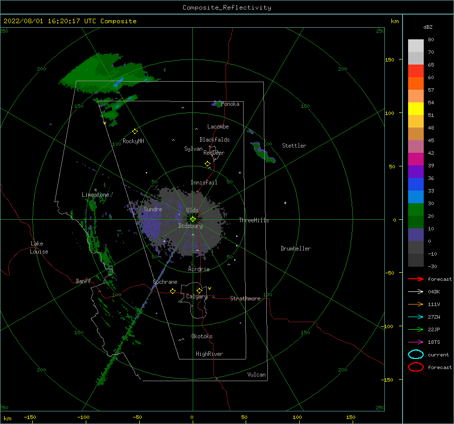Select the white 04DK arrow icon
Viewport: 454px width, 424px height.
[416, 292]
